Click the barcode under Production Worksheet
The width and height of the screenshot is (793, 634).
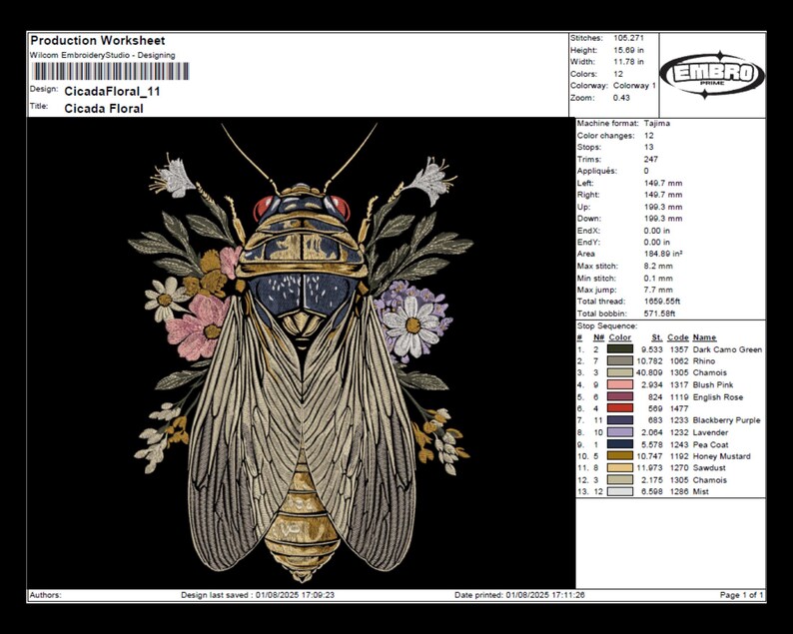[x=110, y=71]
